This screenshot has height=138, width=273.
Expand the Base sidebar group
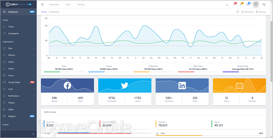pyautogui.click(x=18, y=48)
